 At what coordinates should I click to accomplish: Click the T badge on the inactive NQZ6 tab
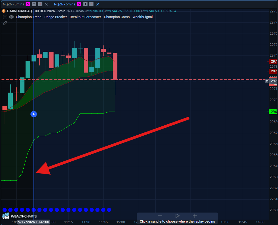coord(34,4)
